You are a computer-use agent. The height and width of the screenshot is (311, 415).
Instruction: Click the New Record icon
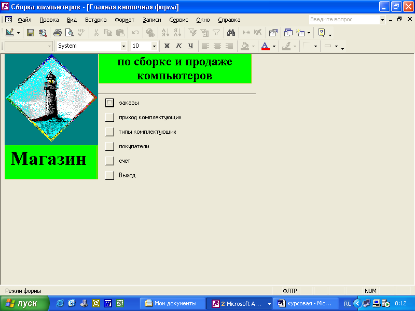(x=246, y=33)
